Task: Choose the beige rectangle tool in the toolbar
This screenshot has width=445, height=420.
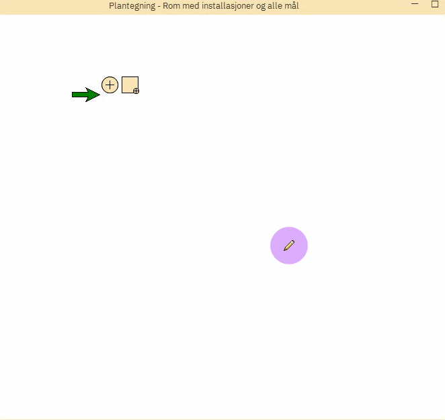Action: click(130, 85)
